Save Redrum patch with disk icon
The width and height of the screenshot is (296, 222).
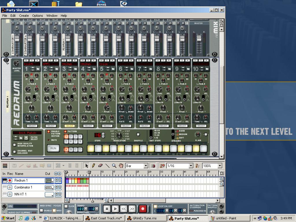[x=26, y=138]
